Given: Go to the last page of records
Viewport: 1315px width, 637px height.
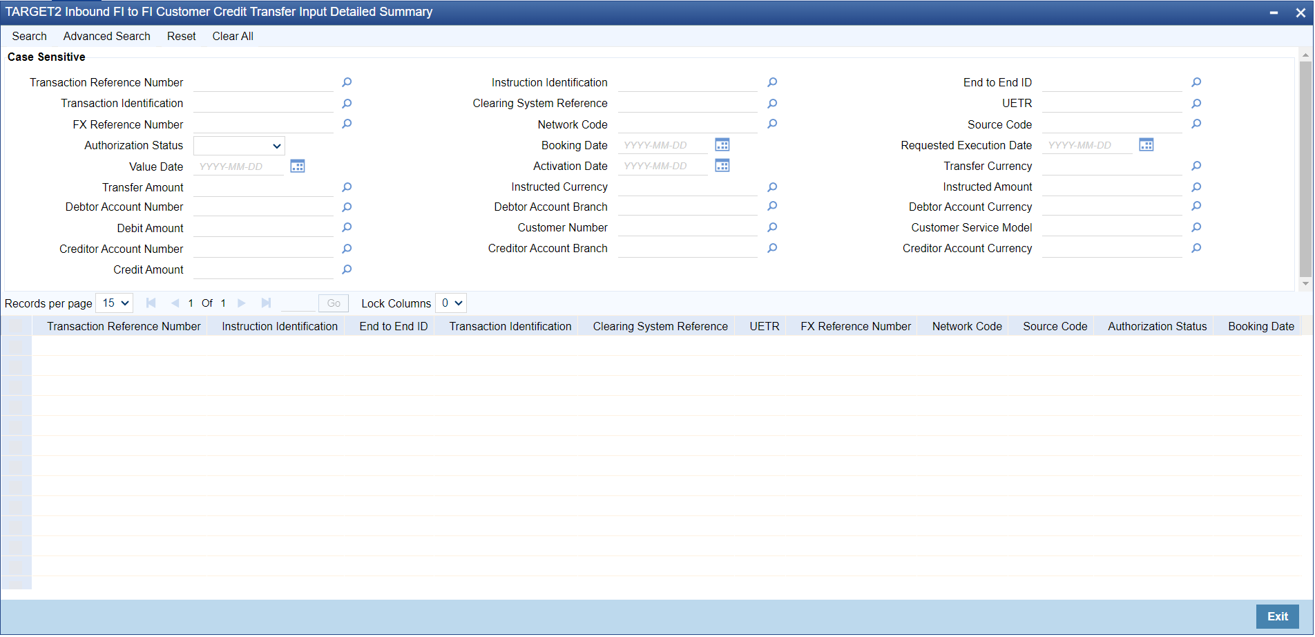Looking at the screenshot, I should coord(266,303).
